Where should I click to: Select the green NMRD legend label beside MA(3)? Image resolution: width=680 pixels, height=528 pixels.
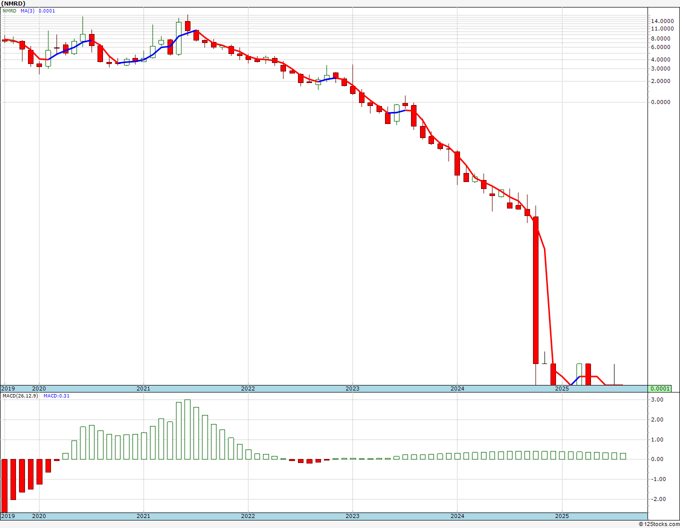[9, 10]
